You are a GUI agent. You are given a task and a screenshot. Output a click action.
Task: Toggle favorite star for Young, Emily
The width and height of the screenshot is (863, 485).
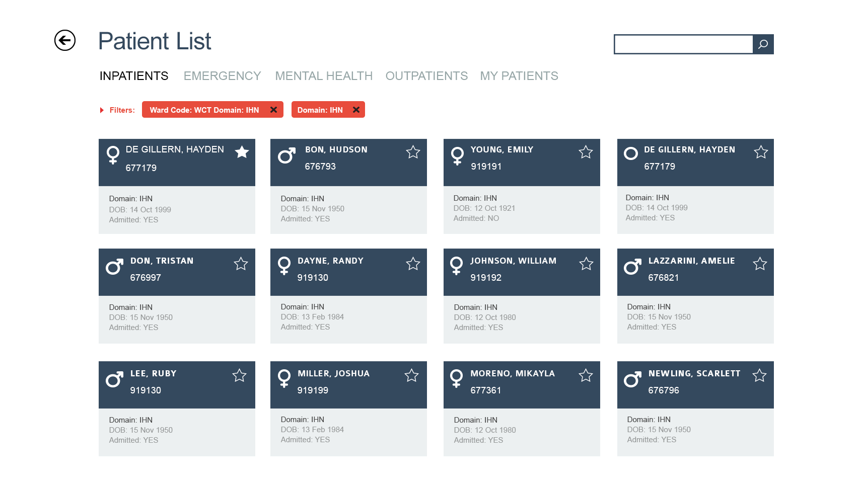coord(586,152)
